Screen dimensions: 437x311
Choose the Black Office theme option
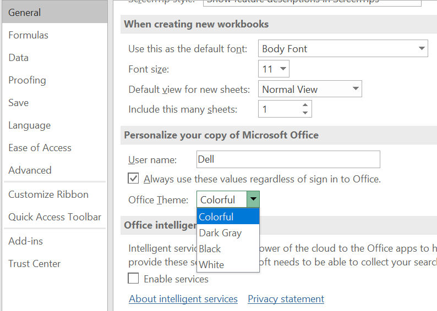coord(210,249)
